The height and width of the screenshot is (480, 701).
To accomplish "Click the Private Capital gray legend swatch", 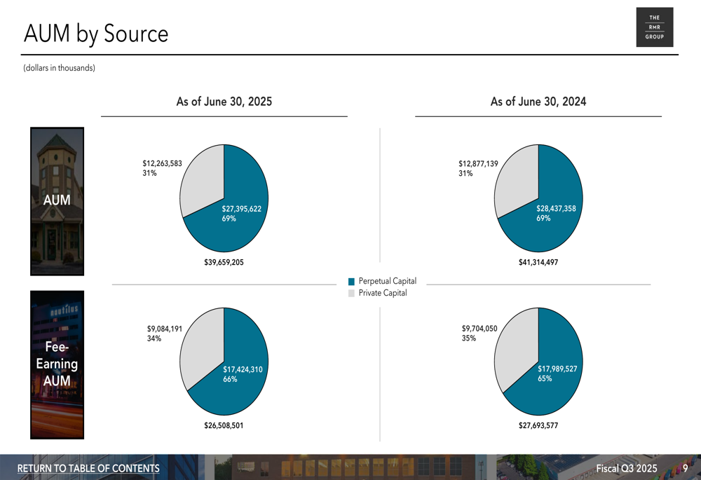I will tap(351, 293).
